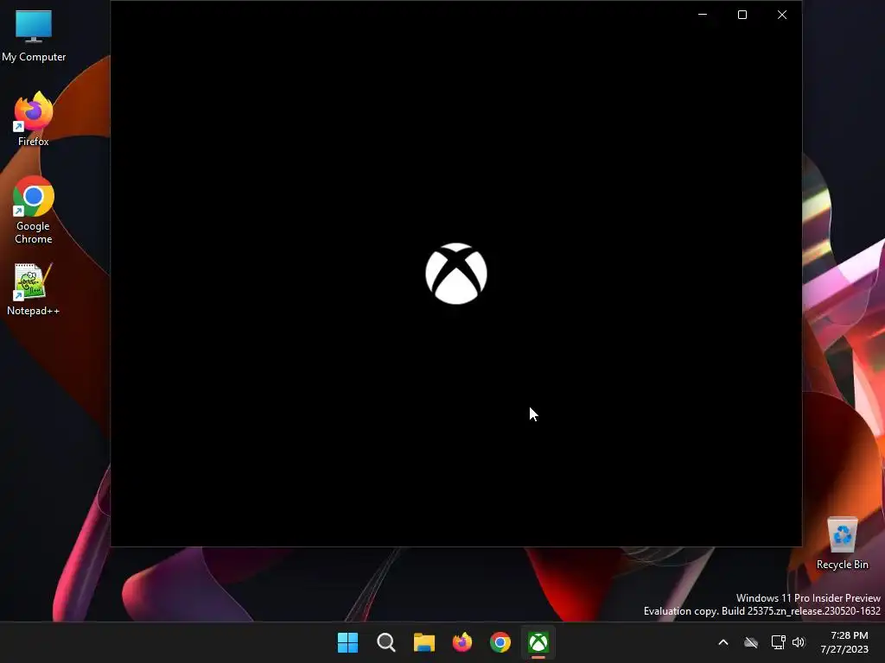Open the clock showing 7:28 PM
The width and height of the screenshot is (885, 663).
tap(844, 642)
